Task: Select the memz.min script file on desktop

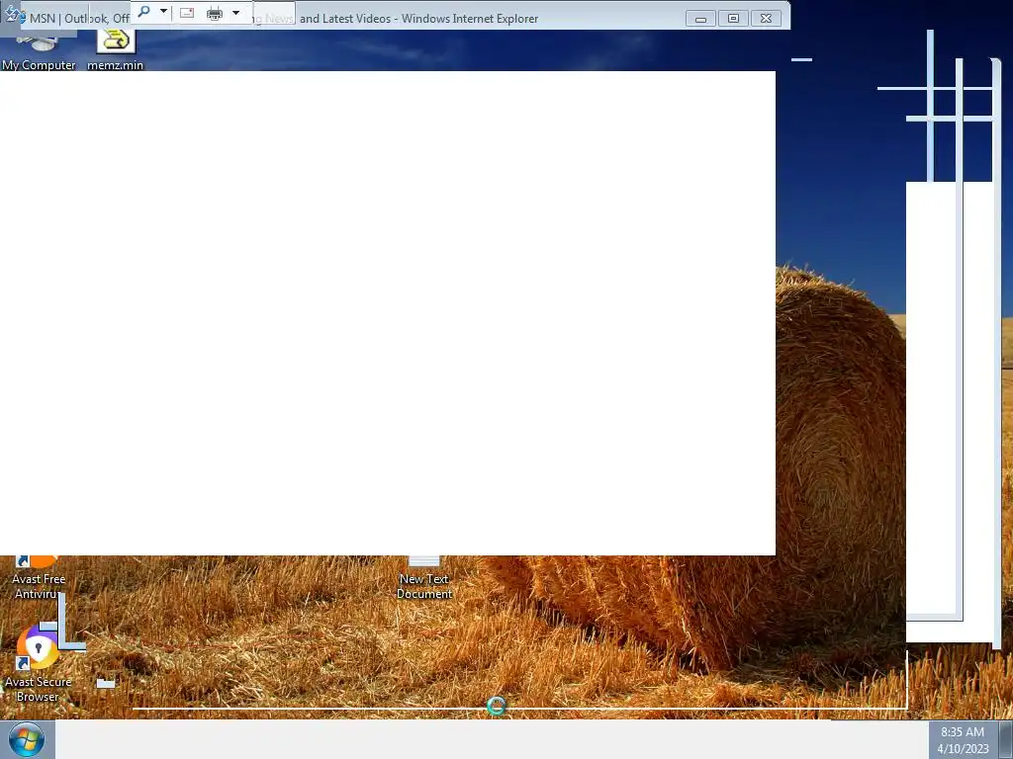Action: click(x=115, y=51)
